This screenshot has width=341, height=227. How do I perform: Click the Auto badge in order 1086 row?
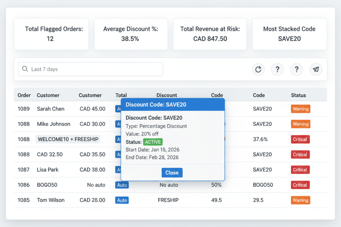coord(122,185)
